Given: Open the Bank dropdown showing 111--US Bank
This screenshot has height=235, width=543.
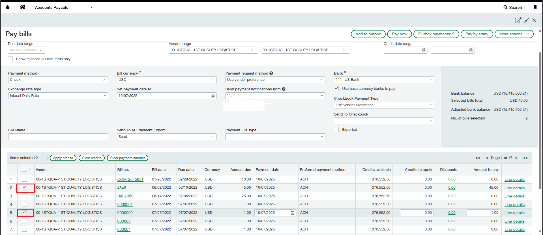Looking at the screenshot, I should click(383, 80).
